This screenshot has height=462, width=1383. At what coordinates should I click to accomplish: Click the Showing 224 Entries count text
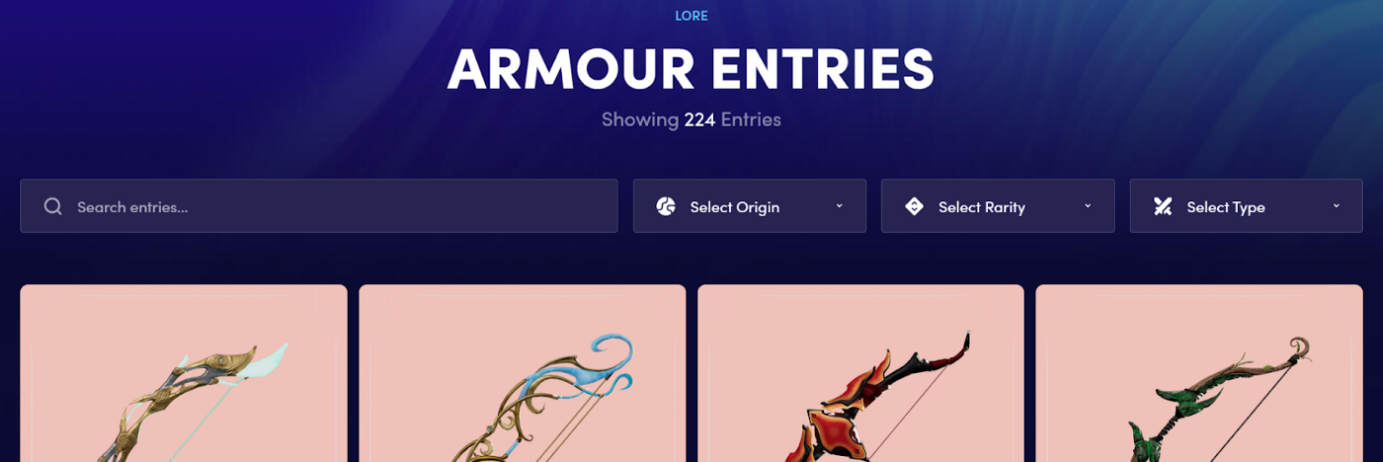coord(691,119)
